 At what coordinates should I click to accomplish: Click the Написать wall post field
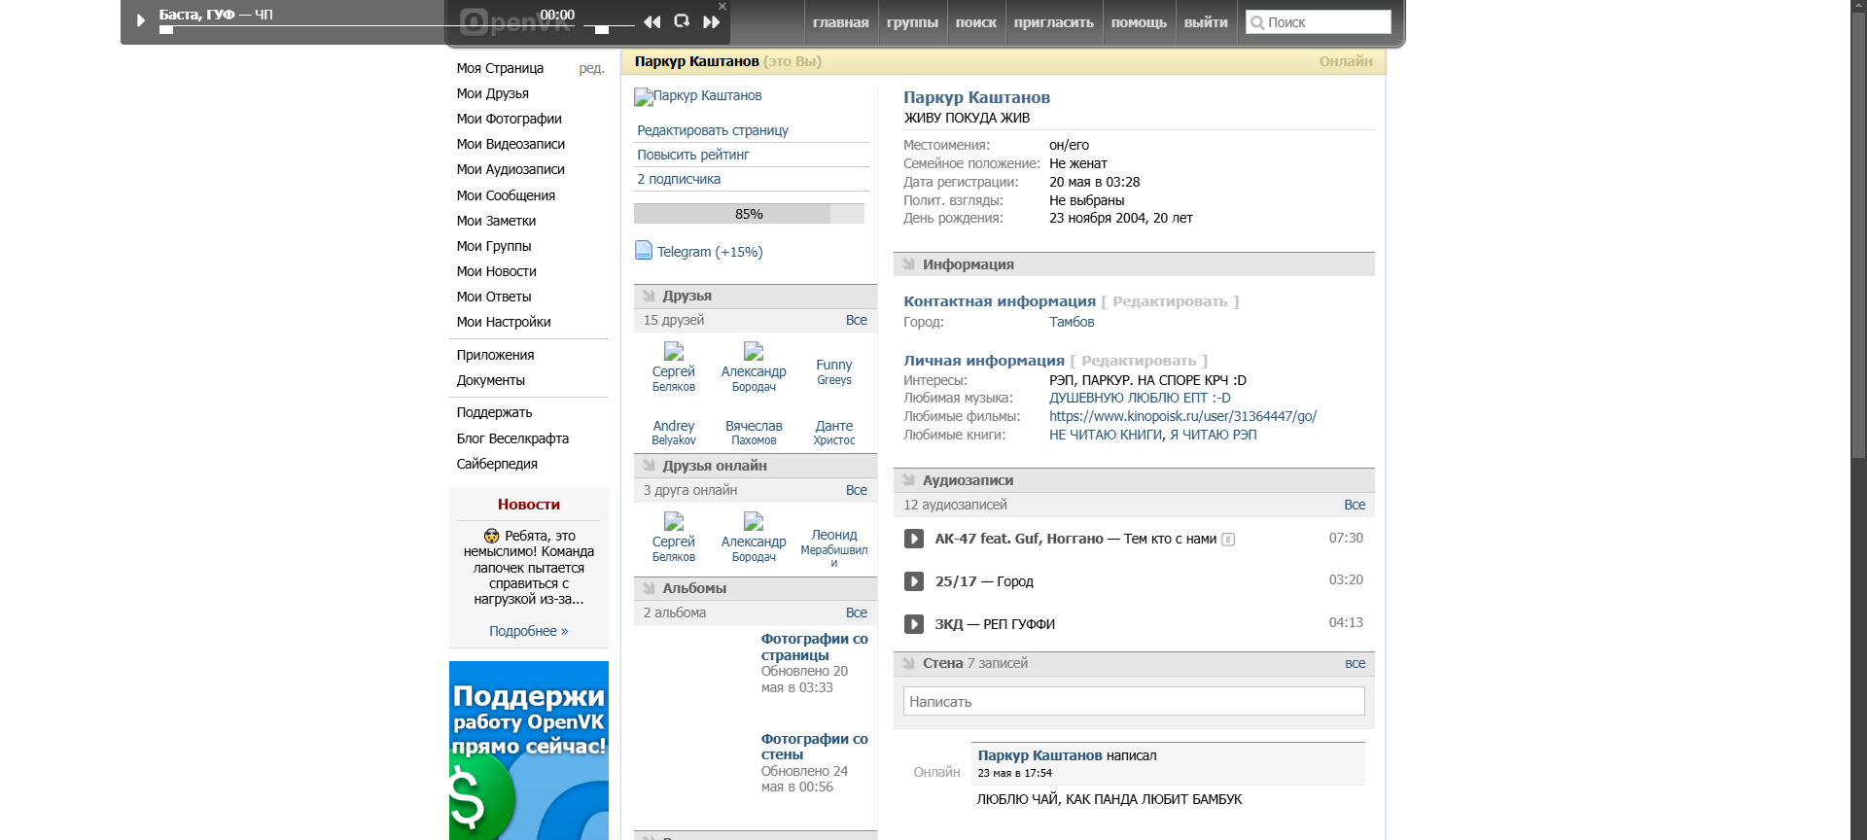click(x=1133, y=701)
